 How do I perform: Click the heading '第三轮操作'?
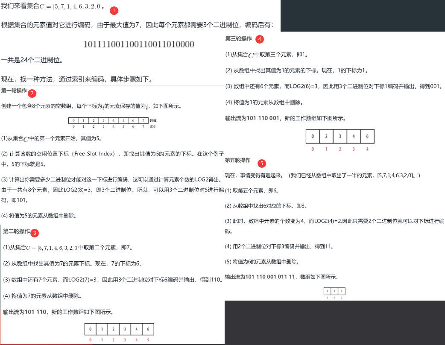(x=238, y=38)
